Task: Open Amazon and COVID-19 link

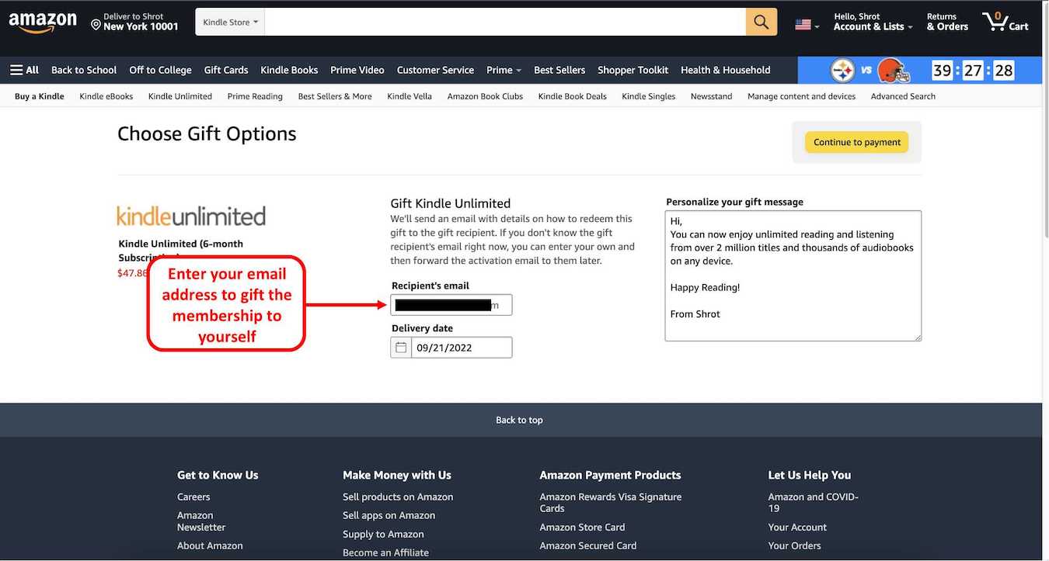Action: 814,503
